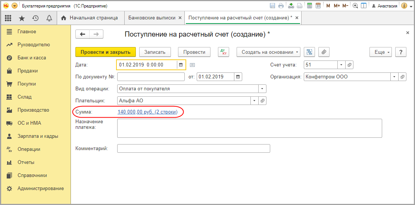Expand the Организация dropdown list
Screen dimensions: 415x205
point(395,77)
